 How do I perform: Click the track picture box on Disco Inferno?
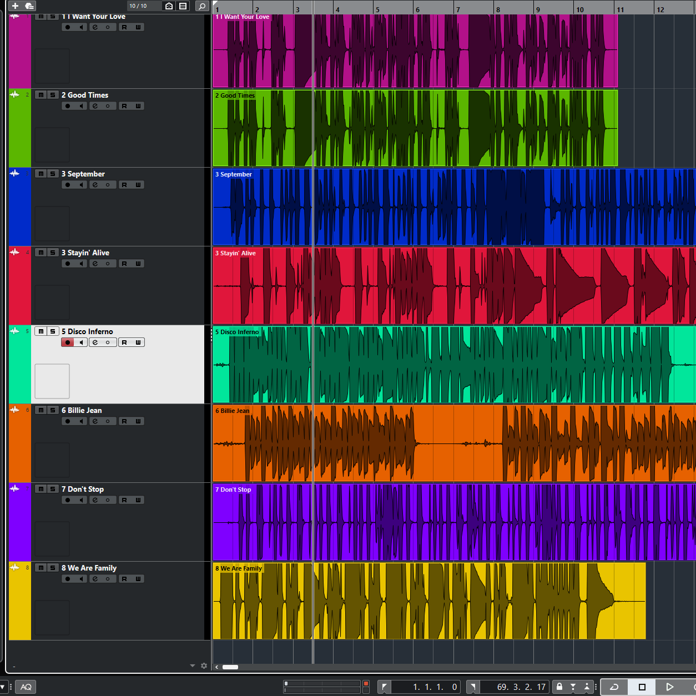pyautogui.click(x=52, y=381)
